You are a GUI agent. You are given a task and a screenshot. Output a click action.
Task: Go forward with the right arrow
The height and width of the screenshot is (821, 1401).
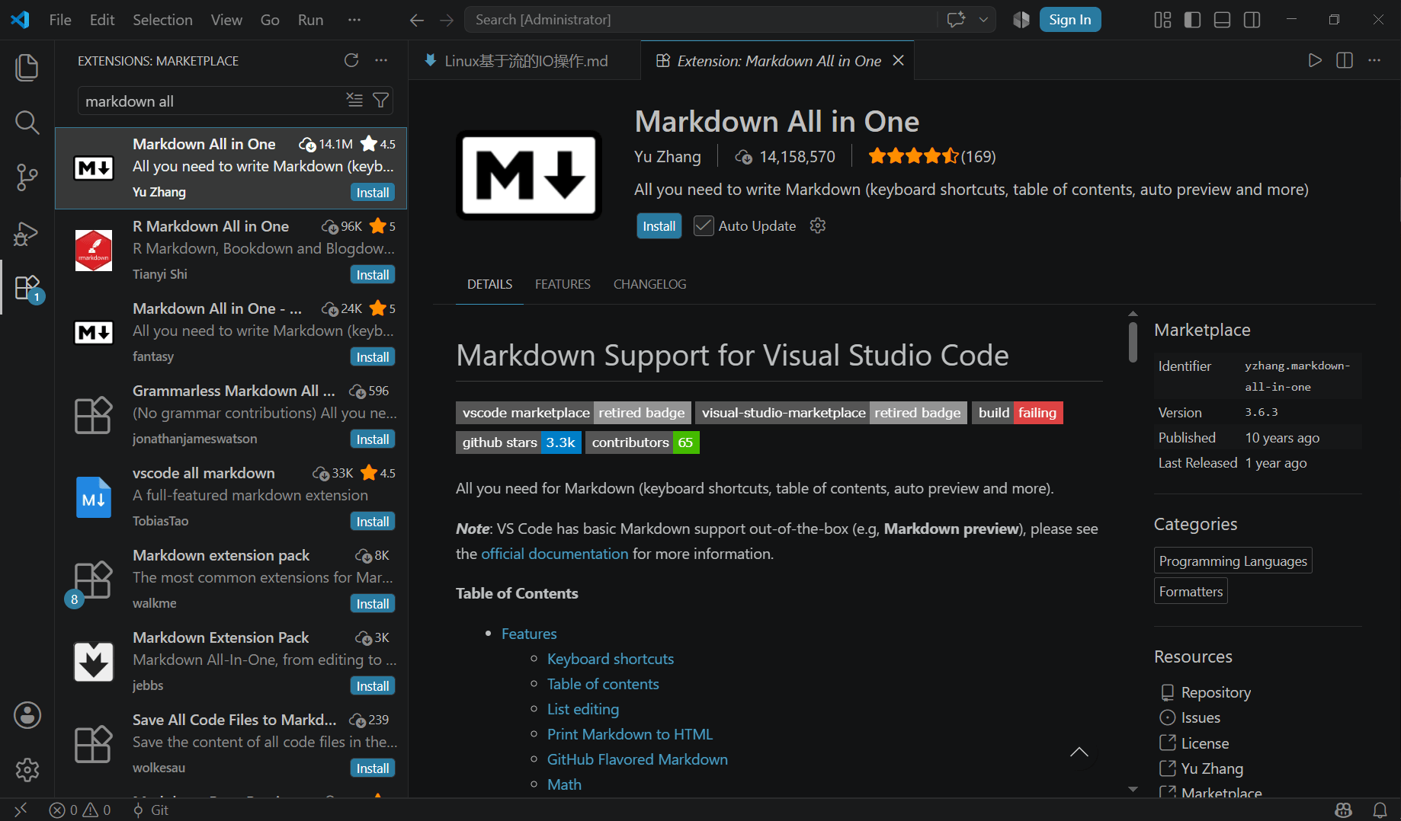point(447,20)
